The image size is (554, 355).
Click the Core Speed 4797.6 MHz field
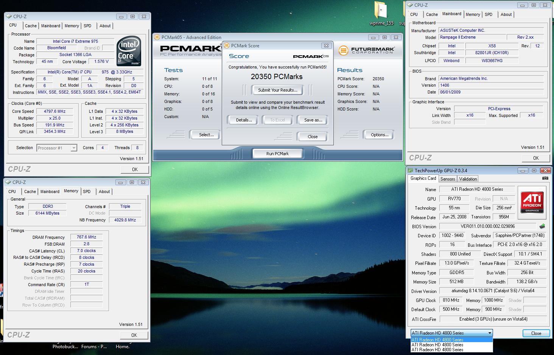coord(55,111)
